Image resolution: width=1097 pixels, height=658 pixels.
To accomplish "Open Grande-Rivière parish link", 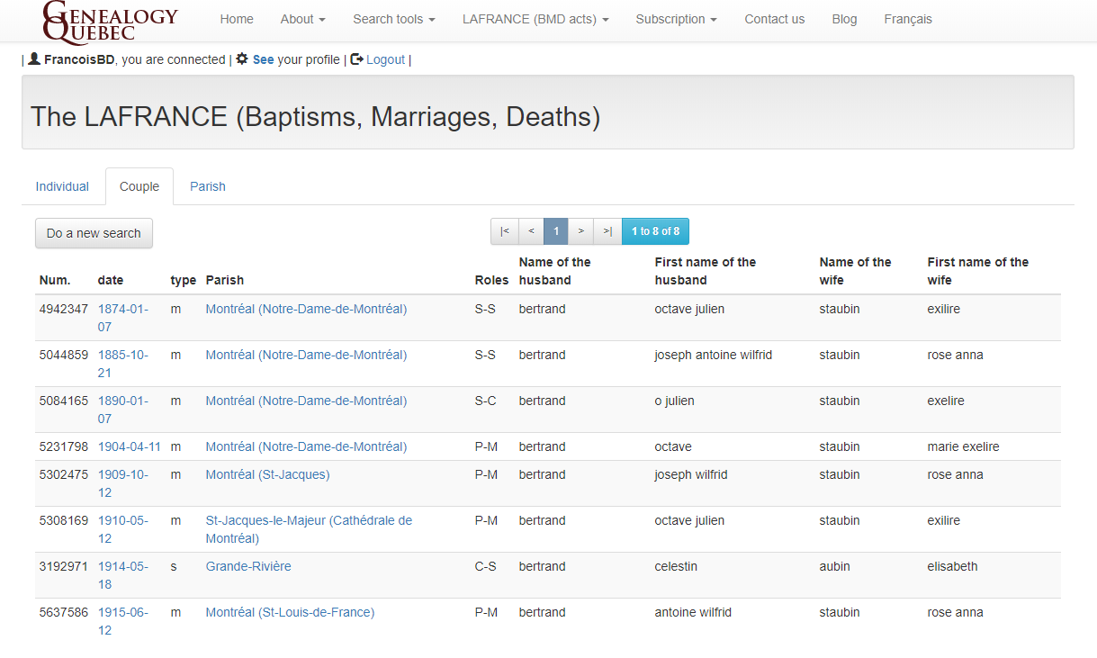I will click(x=248, y=566).
